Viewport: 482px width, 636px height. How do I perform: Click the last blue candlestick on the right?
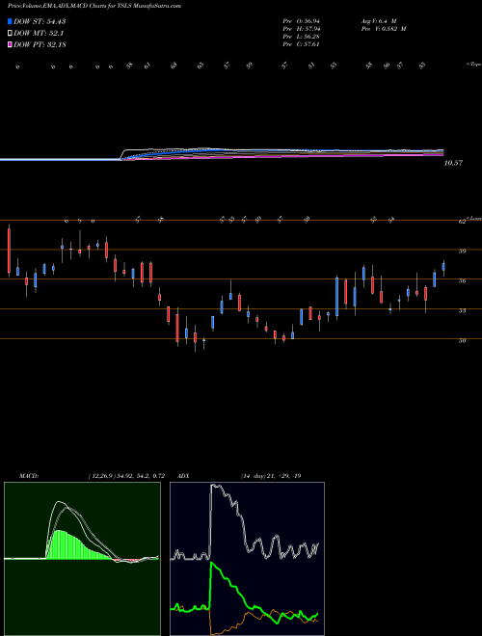click(443, 267)
